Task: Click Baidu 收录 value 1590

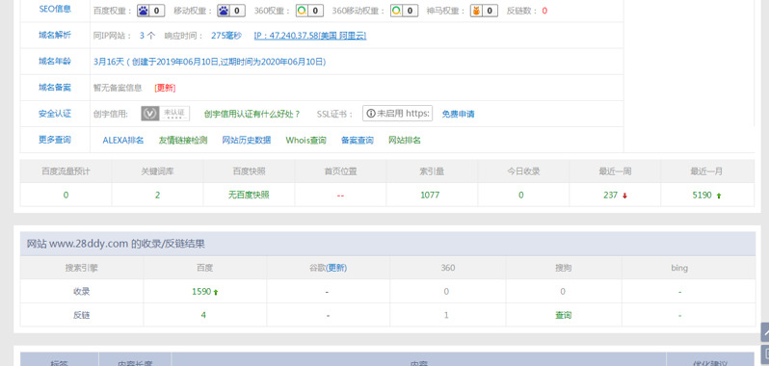Action: point(201,292)
